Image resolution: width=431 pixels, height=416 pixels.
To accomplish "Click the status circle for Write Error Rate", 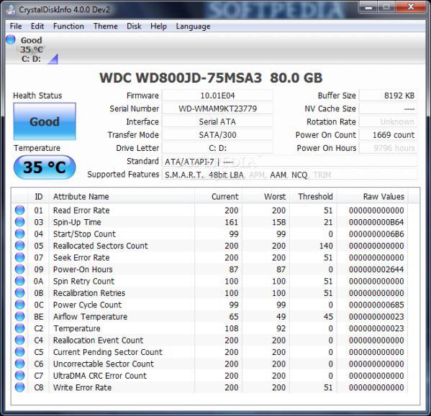I will 19,387.
